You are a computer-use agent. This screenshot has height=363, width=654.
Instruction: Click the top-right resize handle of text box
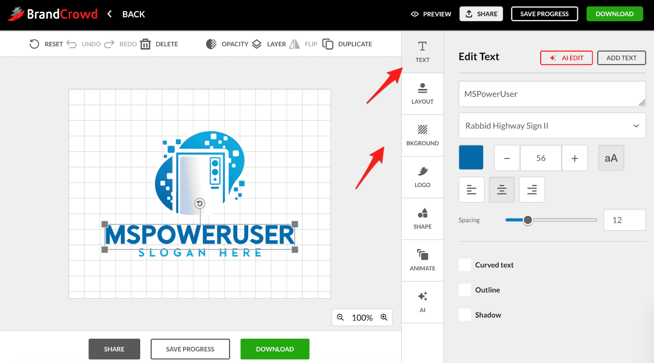tap(295, 224)
